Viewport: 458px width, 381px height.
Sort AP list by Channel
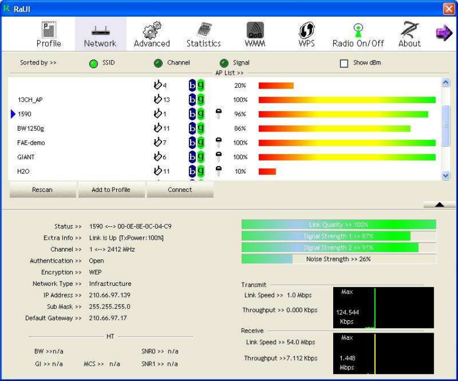[158, 63]
